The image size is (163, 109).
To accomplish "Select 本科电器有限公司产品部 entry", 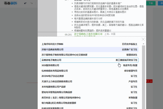I will [89, 87].
